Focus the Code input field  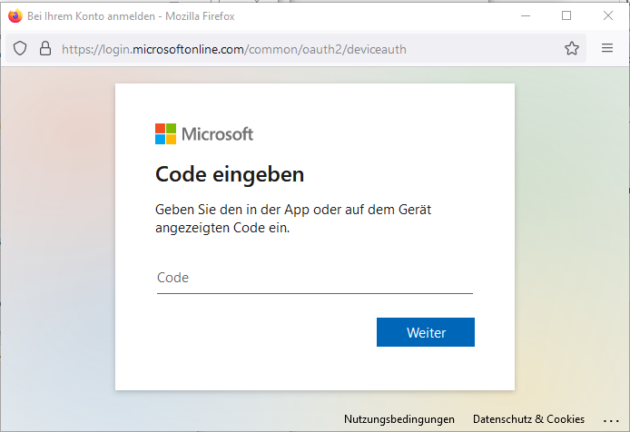pyautogui.click(x=314, y=278)
